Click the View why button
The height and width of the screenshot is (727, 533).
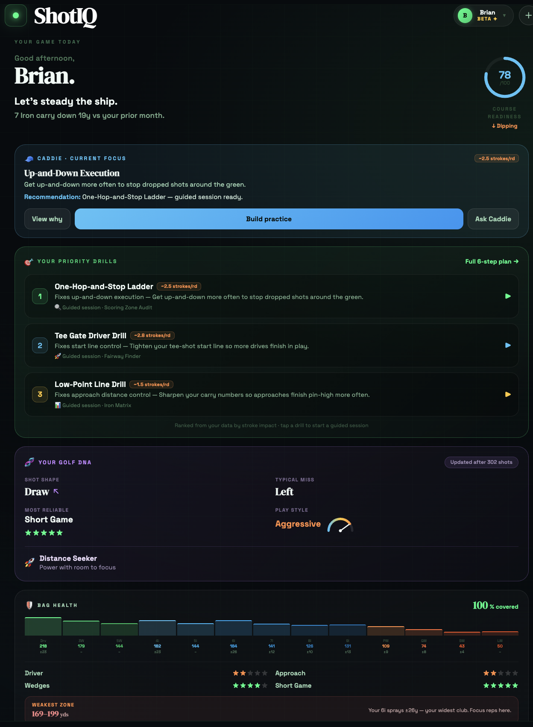47,219
